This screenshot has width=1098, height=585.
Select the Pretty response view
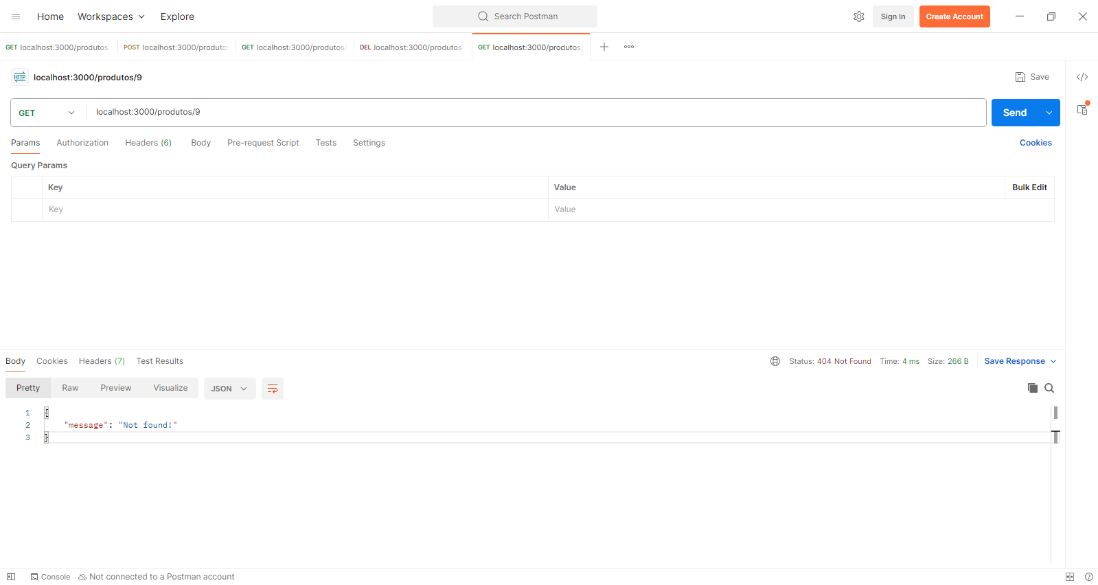click(x=28, y=388)
